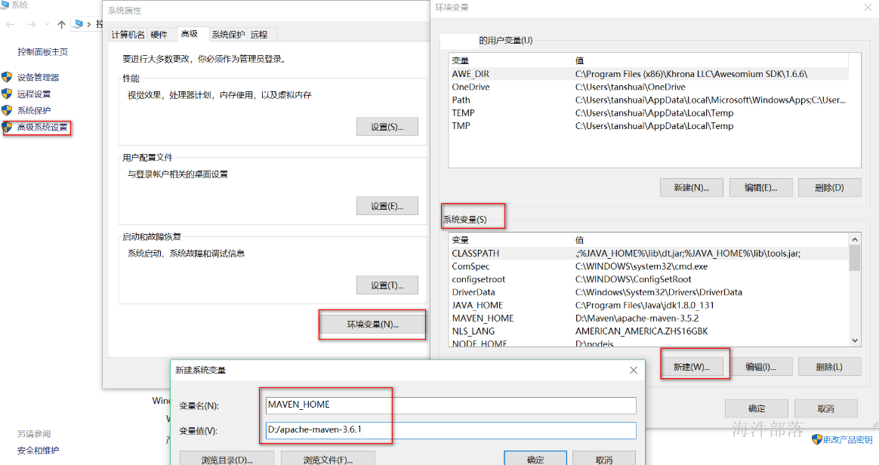Image resolution: width=879 pixels, height=465 pixels.
Task: Click 删除(D) user variable button
Action: (x=830, y=188)
